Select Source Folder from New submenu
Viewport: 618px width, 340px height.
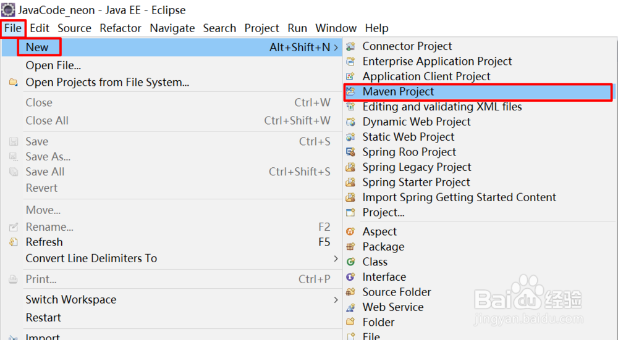pyautogui.click(x=397, y=292)
